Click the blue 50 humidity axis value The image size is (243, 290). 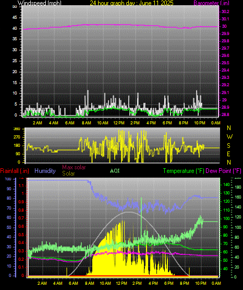coord(9,227)
